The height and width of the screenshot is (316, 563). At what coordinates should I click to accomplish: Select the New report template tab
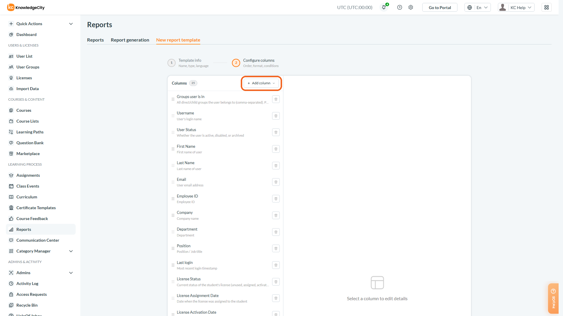tap(178, 40)
